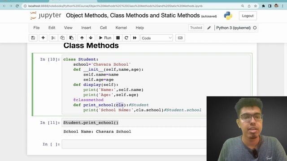Screen dimensions: 287x161
Task: Click the zoom magnifier icon in address bar
Action: pos(243,6)
